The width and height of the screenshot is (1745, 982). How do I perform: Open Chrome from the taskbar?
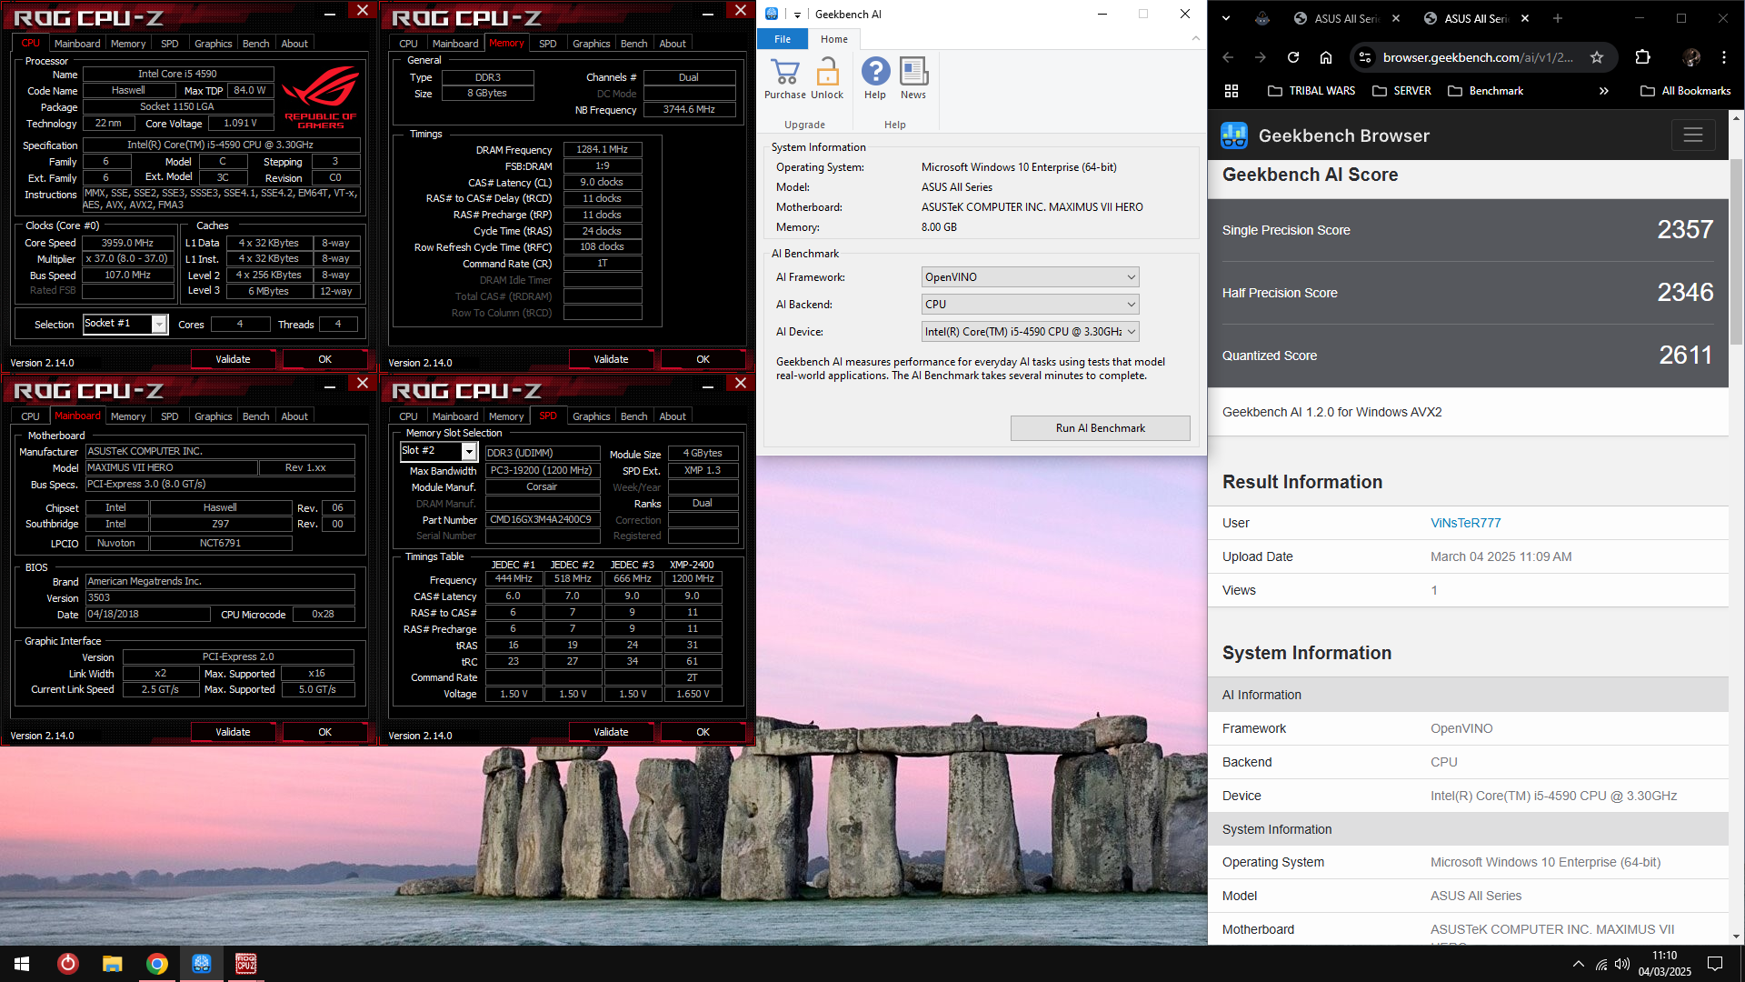pyautogui.click(x=157, y=964)
